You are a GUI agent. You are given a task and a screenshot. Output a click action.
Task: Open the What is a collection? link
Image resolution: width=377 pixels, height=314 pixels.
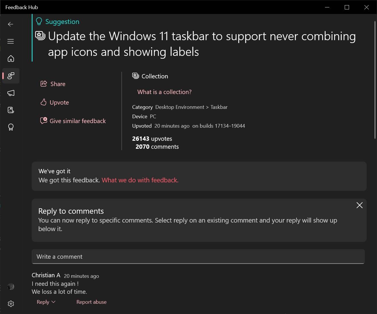tap(164, 92)
